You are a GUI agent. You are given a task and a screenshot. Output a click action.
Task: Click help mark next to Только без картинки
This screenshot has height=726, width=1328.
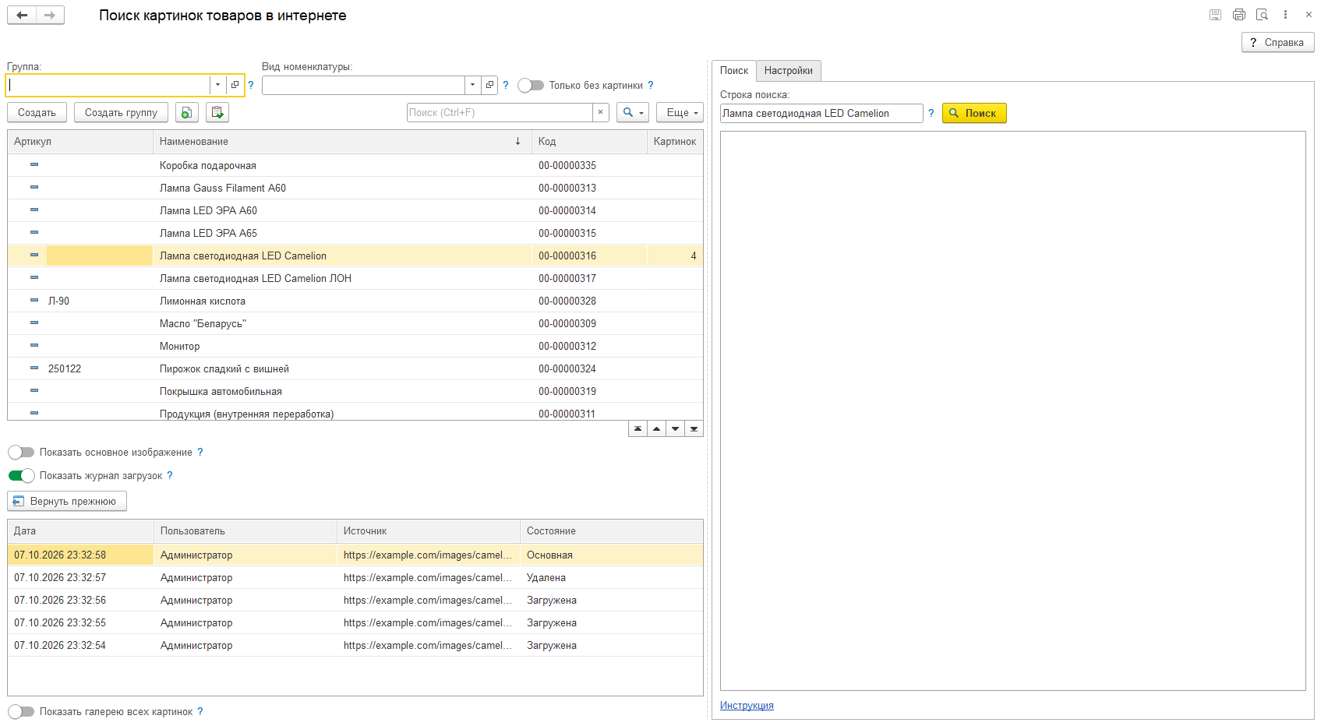tap(651, 86)
